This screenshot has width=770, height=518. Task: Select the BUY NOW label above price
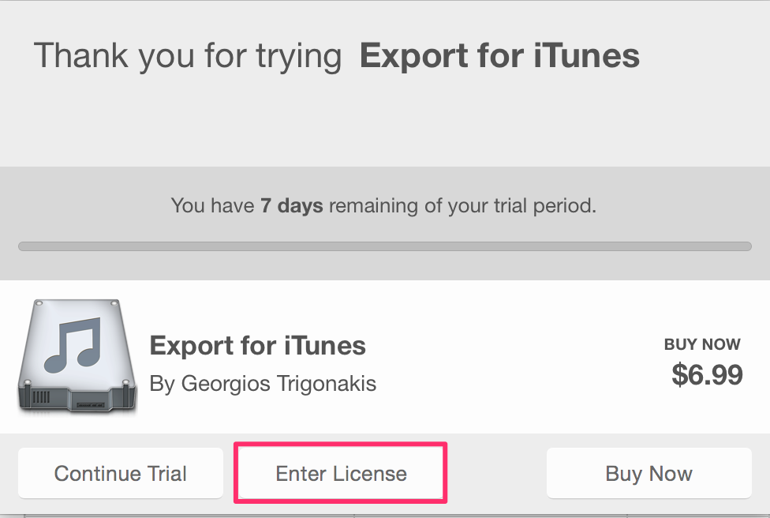[x=702, y=344]
